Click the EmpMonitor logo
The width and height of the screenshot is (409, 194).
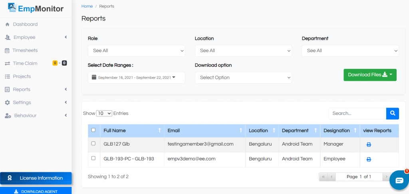click(x=36, y=8)
